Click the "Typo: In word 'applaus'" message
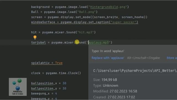Viewport: 177px width, 100px height. tap(108, 51)
